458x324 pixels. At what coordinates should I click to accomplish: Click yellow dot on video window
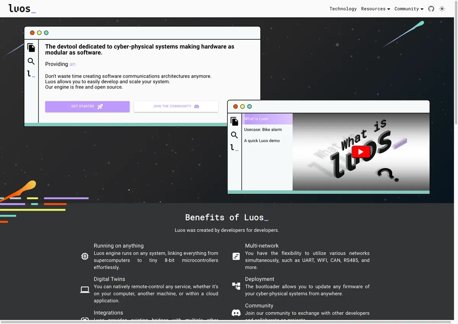pos(242,107)
